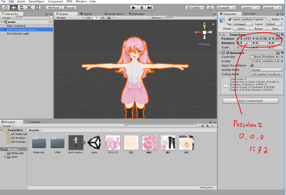286x195 pixels.
Task: Select the Rect Transform tool
Action: coord(37,8)
